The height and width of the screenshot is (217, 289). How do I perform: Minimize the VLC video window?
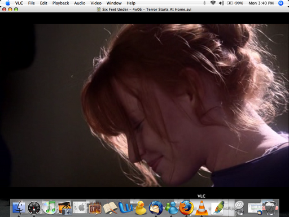tap(10, 9)
